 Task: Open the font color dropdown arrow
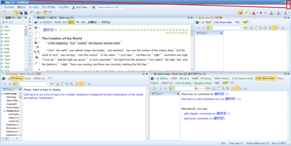[257, 13]
